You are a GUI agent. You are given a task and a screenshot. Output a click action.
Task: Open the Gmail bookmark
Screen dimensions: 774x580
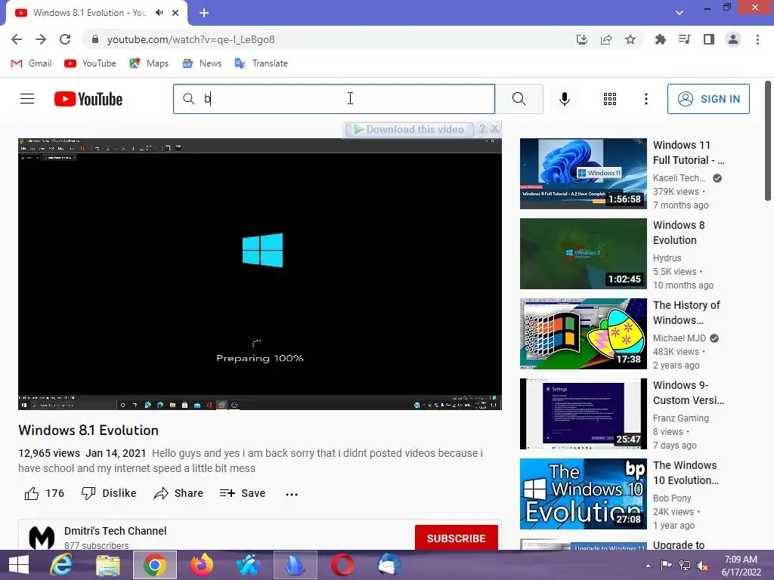tap(31, 63)
